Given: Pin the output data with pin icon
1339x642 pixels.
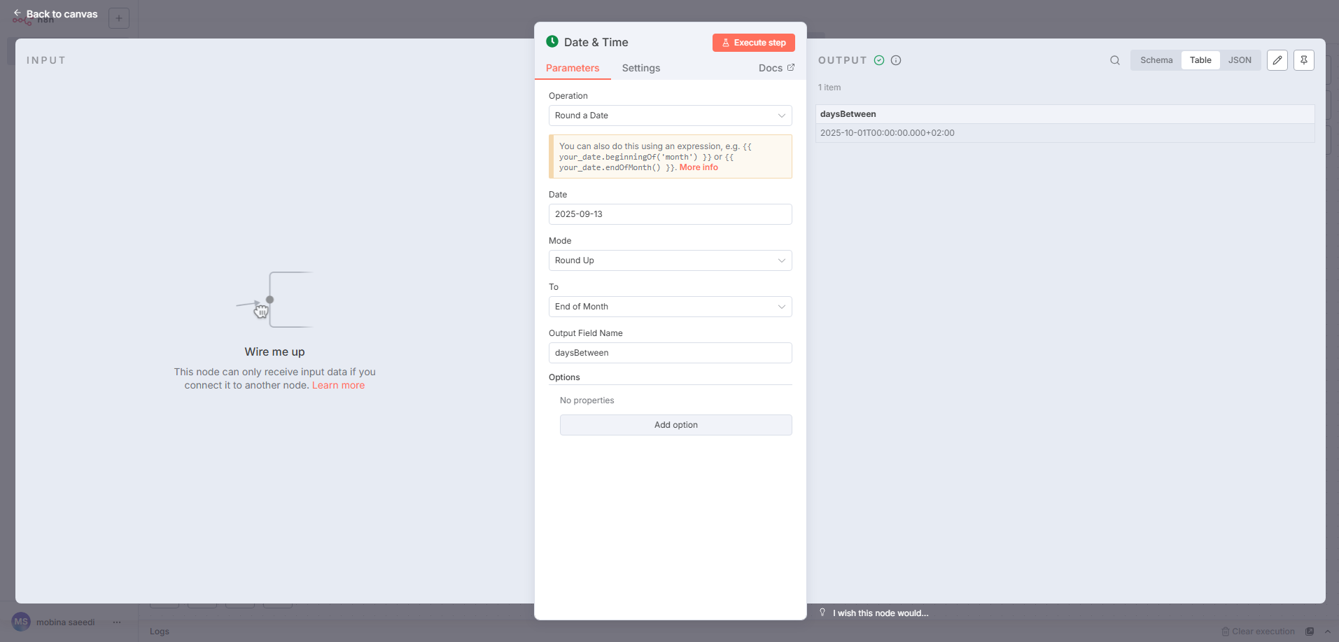Looking at the screenshot, I should coord(1303,60).
